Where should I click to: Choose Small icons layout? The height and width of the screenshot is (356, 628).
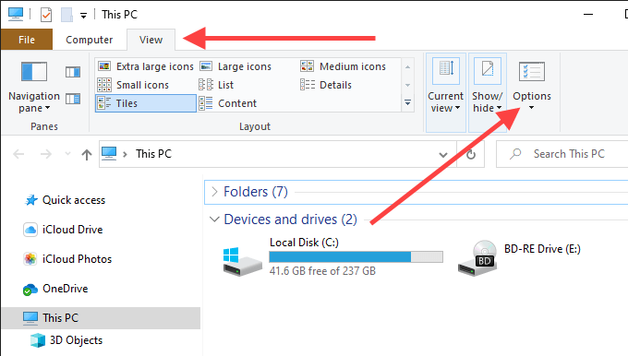[x=134, y=85]
